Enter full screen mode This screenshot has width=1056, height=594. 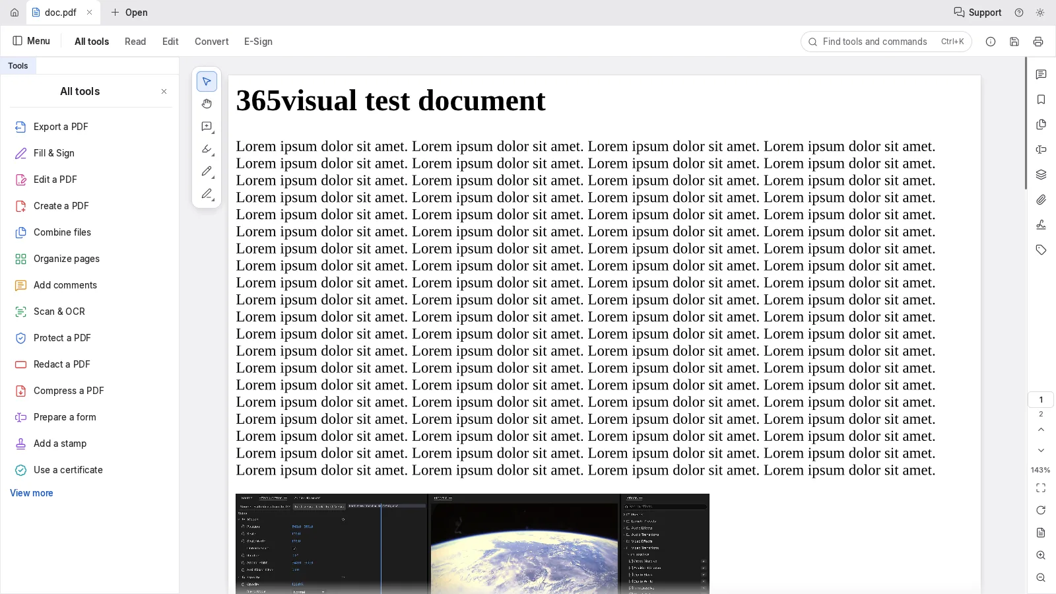click(1041, 488)
